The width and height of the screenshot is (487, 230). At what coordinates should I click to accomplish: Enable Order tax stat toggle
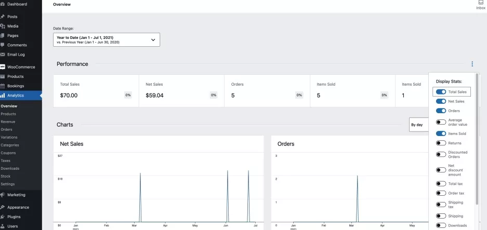tap(441, 193)
